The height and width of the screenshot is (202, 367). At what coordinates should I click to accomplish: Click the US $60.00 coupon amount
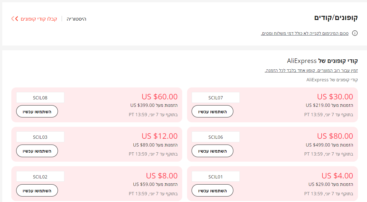(x=160, y=96)
